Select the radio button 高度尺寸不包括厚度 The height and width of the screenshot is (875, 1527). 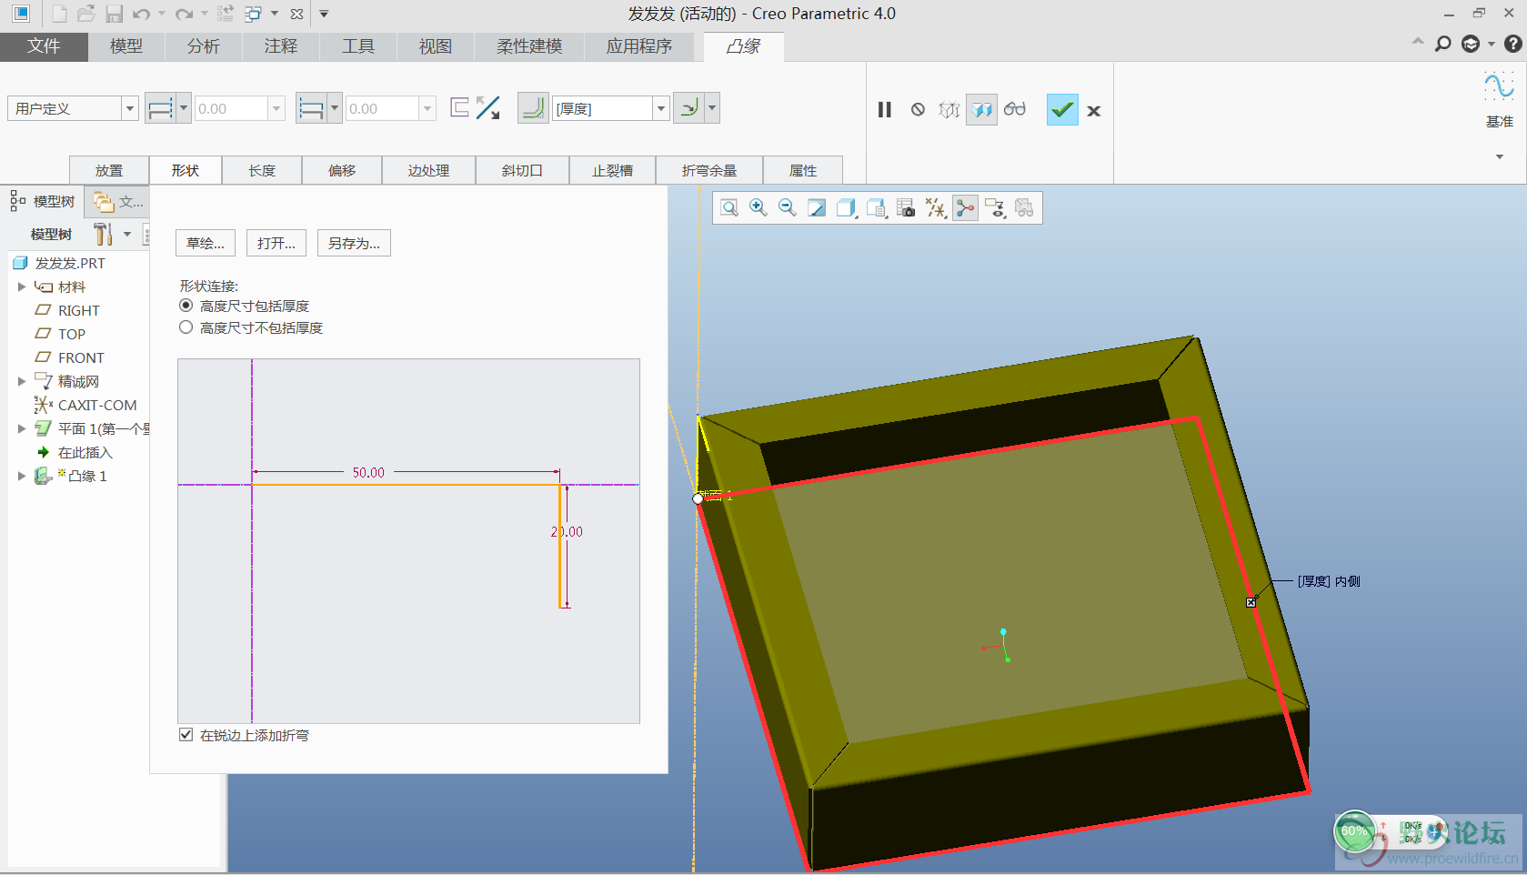pos(186,327)
